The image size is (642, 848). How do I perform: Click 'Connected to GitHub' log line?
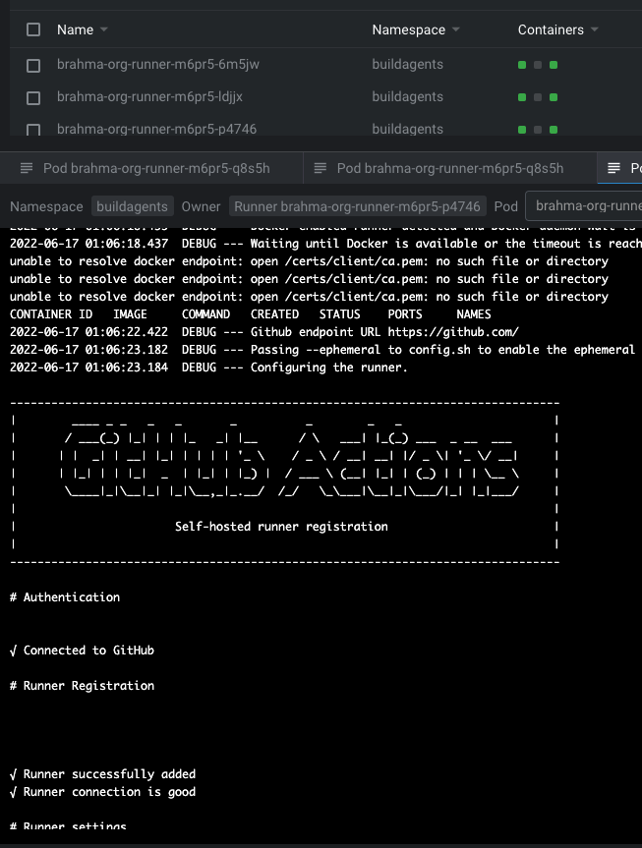[82, 650]
